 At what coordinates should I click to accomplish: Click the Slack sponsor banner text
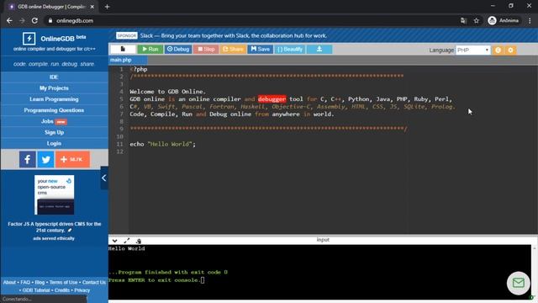pos(234,35)
